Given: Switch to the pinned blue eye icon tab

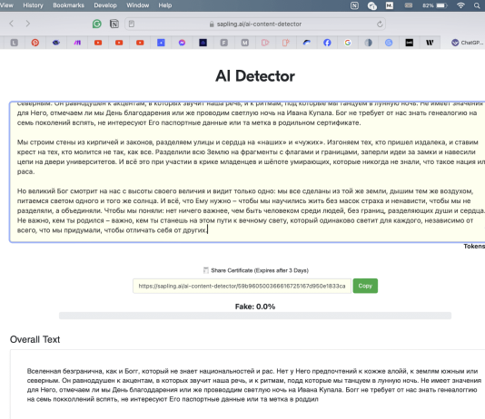Looking at the screenshot, I should click(56, 43).
